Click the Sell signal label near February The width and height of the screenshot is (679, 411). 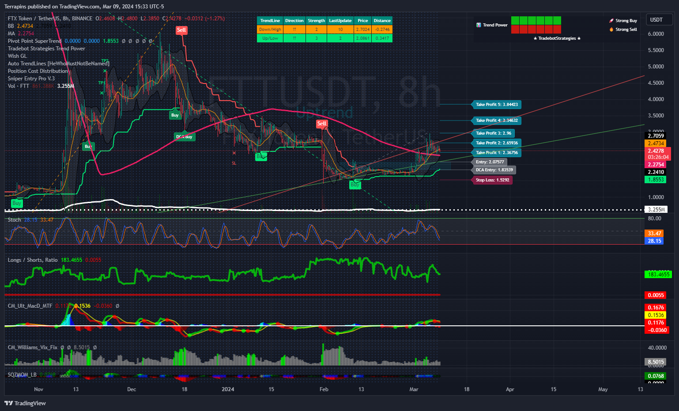322,124
